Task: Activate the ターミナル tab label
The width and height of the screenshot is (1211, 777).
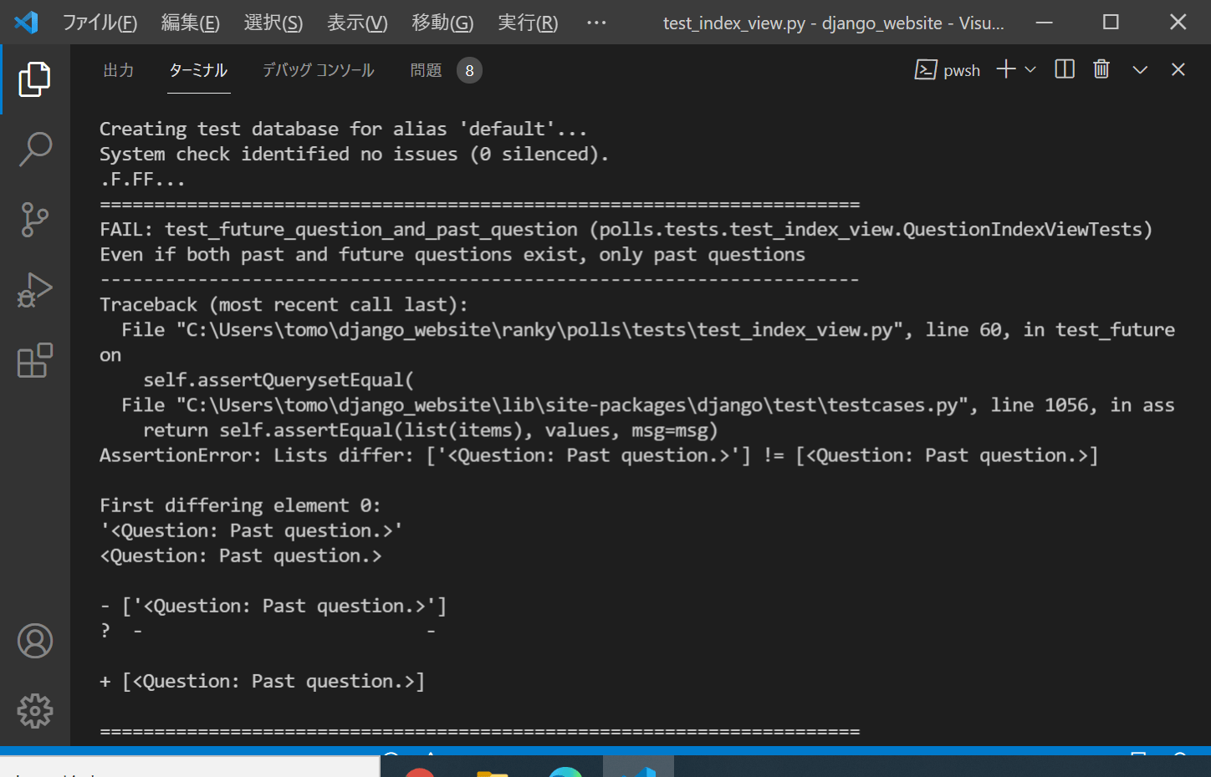Action: pos(197,70)
